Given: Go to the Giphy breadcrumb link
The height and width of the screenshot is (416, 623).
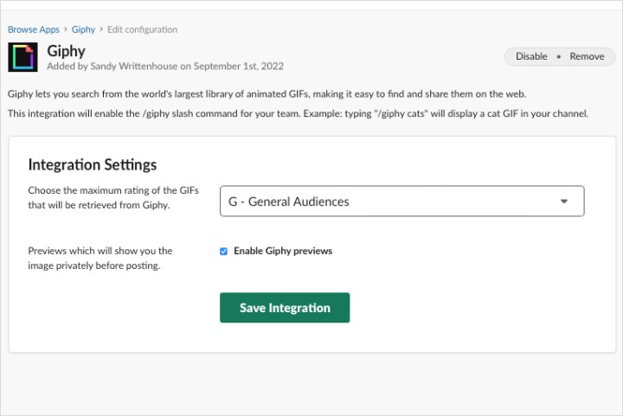Looking at the screenshot, I should tap(83, 29).
